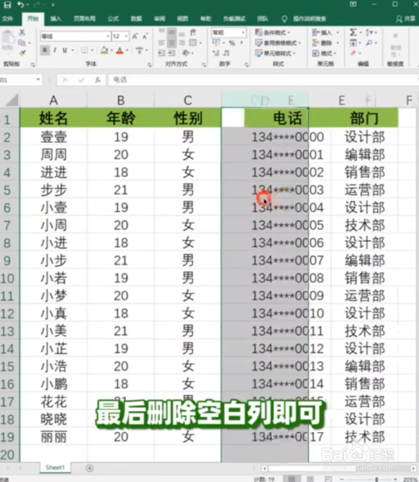Click the percent style icon
Image resolution: width=419 pixels, height=482 pixels.
coord(232,43)
